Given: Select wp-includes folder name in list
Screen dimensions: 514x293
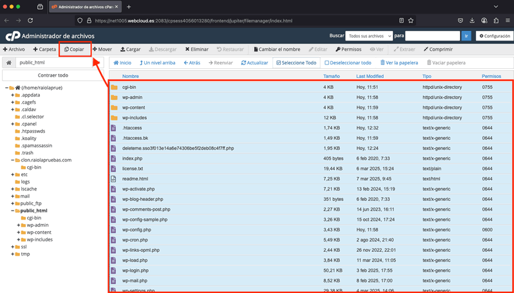Looking at the screenshot, I should (135, 118).
